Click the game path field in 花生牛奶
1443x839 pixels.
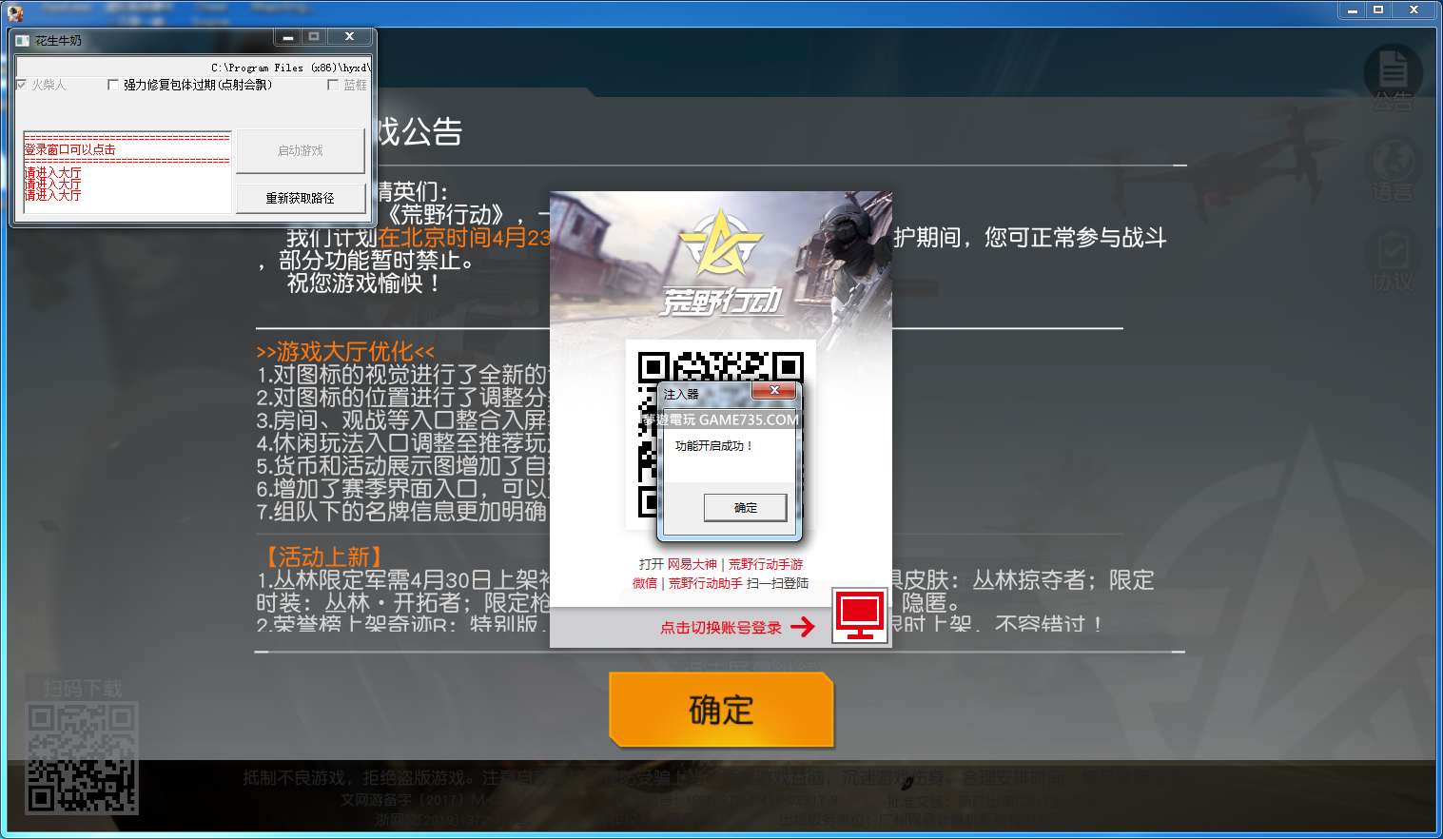click(x=194, y=67)
